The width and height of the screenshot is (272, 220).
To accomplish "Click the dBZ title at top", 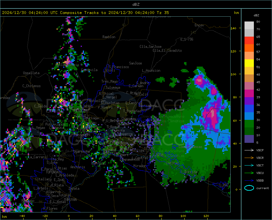I will (x=136, y=5).
